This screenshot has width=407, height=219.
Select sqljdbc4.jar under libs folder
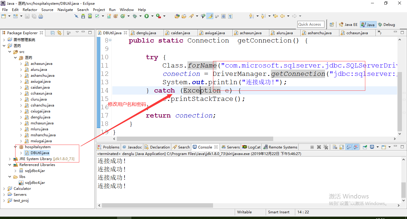click(35, 183)
